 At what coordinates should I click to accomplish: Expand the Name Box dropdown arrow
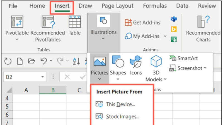tap(42, 77)
